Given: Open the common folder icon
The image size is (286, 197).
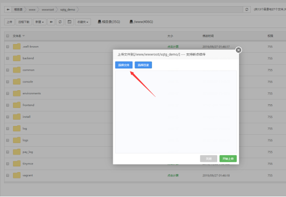Looking at the screenshot, I should pos(17,70).
